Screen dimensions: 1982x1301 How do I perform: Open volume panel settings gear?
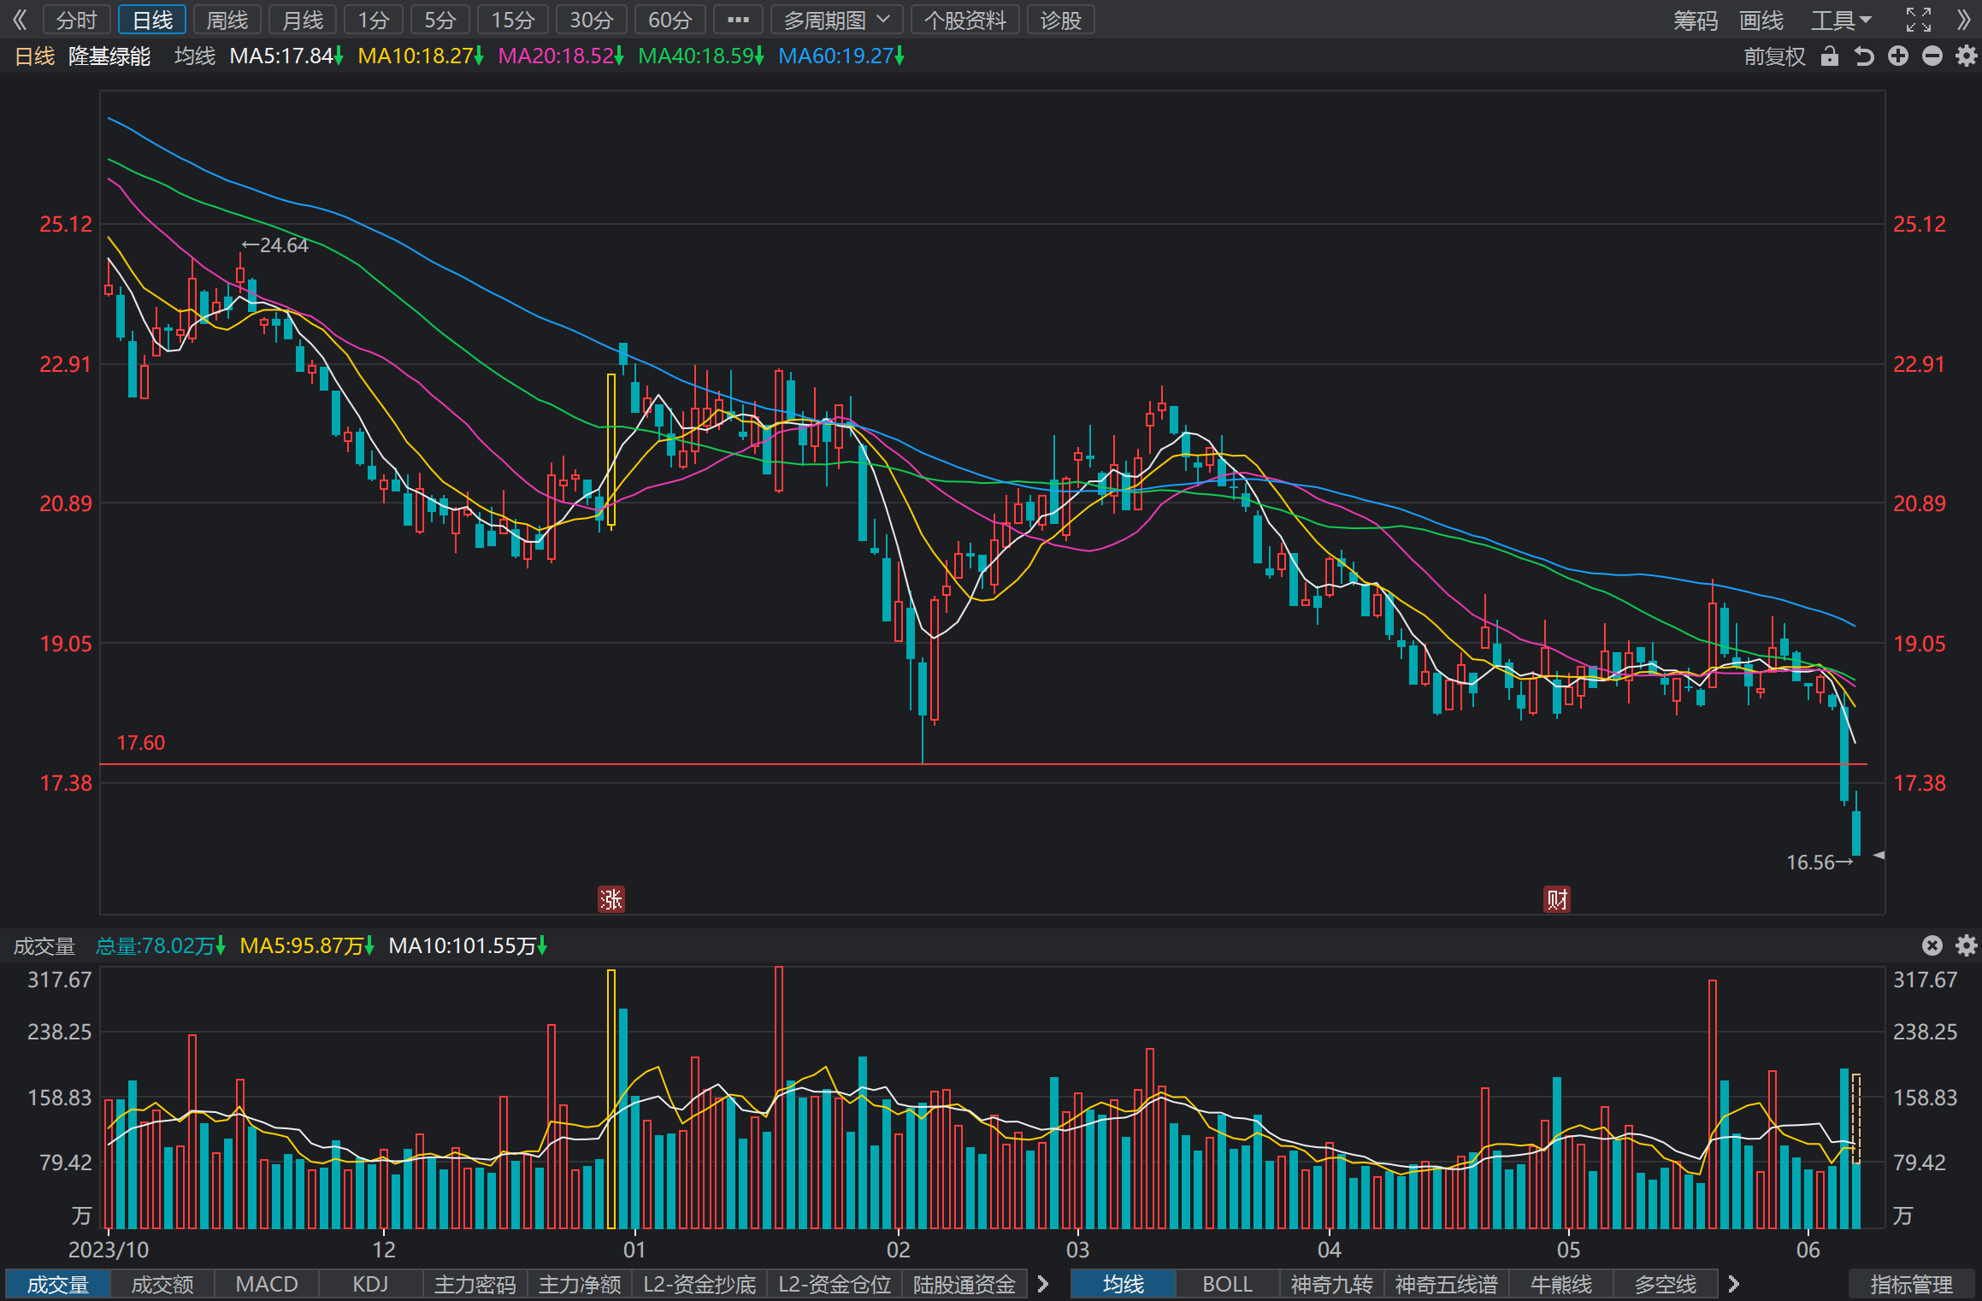(x=1967, y=945)
